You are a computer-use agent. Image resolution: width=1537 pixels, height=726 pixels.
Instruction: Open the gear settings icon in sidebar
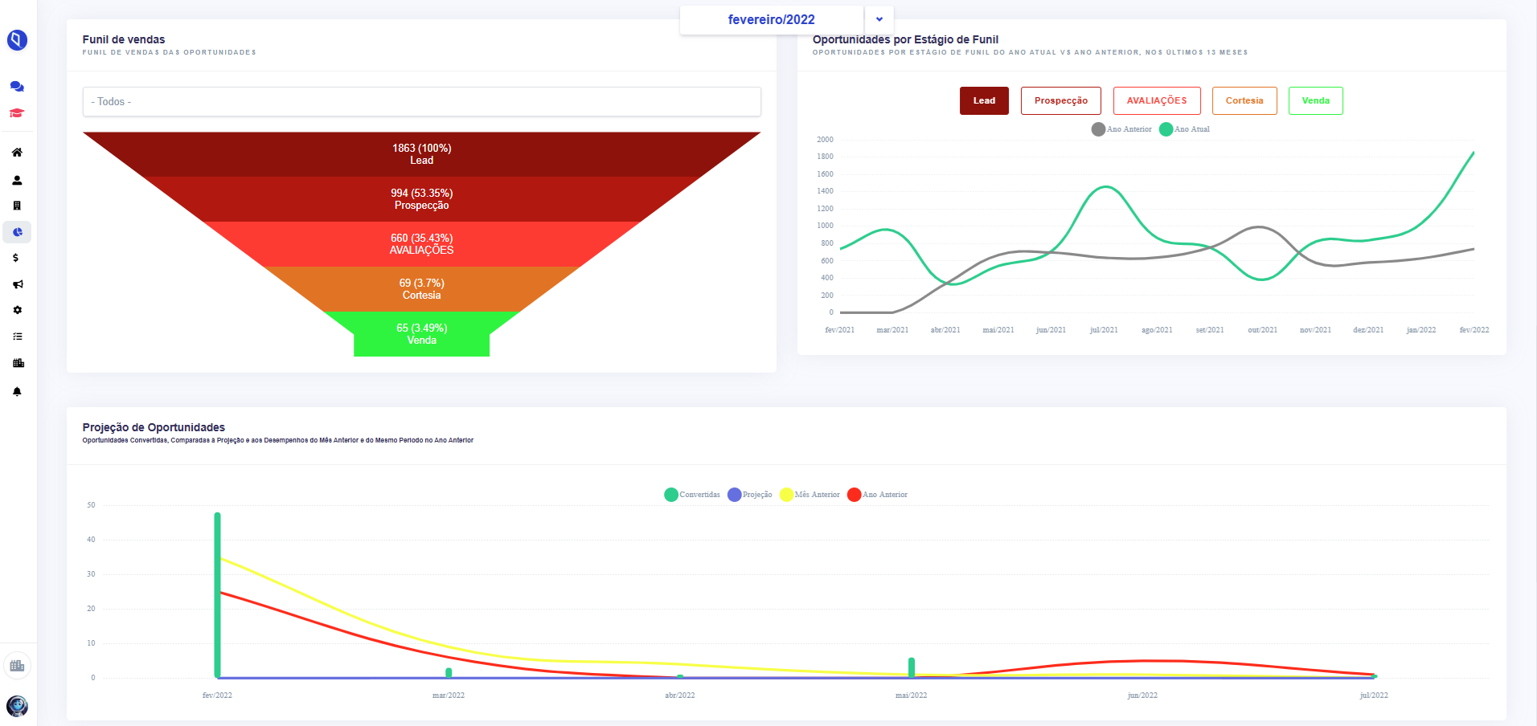(17, 310)
